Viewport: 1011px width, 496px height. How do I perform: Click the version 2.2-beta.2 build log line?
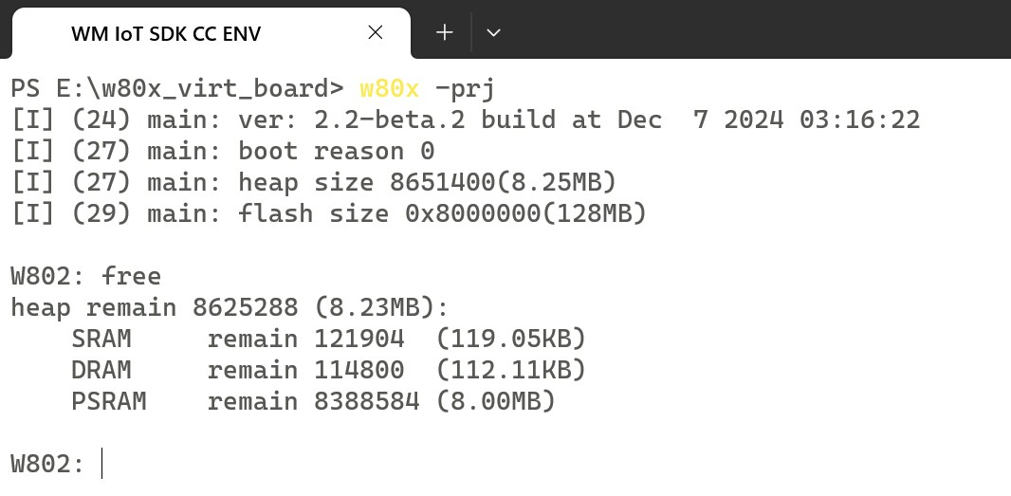(465, 119)
